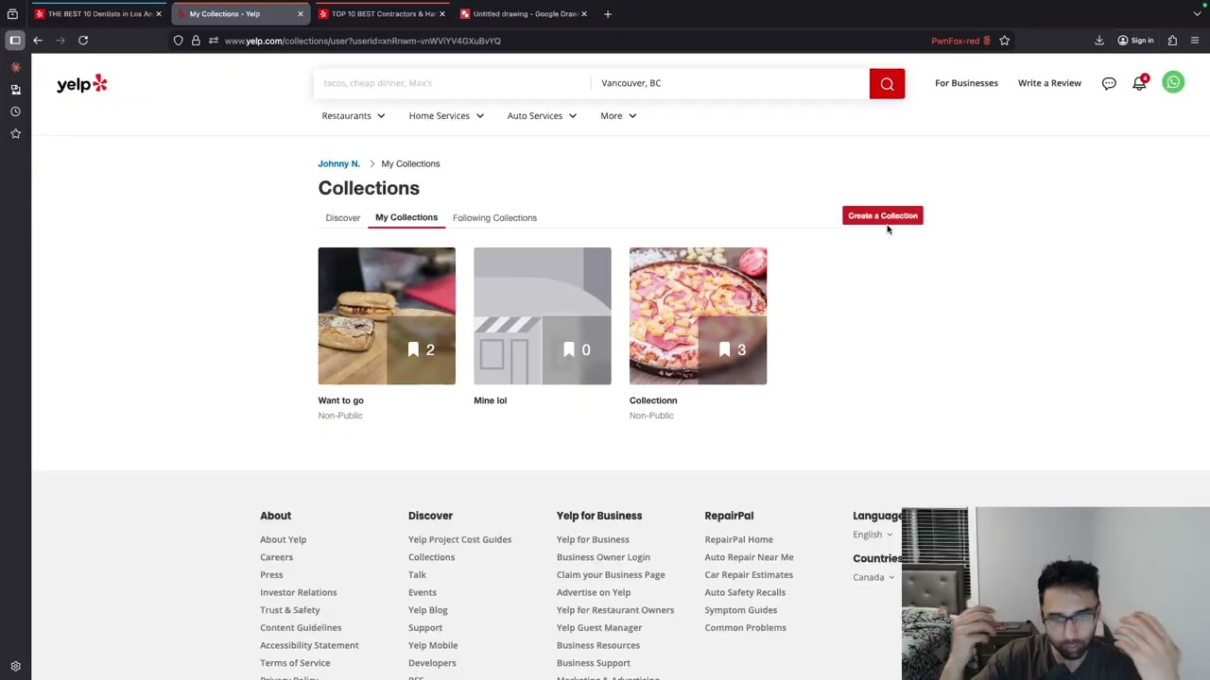Image resolution: width=1210 pixels, height=680 pixels.
Task: Select the My Collections tab
Action: (406, 217)
